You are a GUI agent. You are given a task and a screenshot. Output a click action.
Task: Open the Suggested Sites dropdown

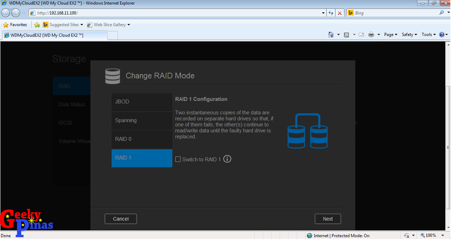pyautogui.click(x=81, y=25)
